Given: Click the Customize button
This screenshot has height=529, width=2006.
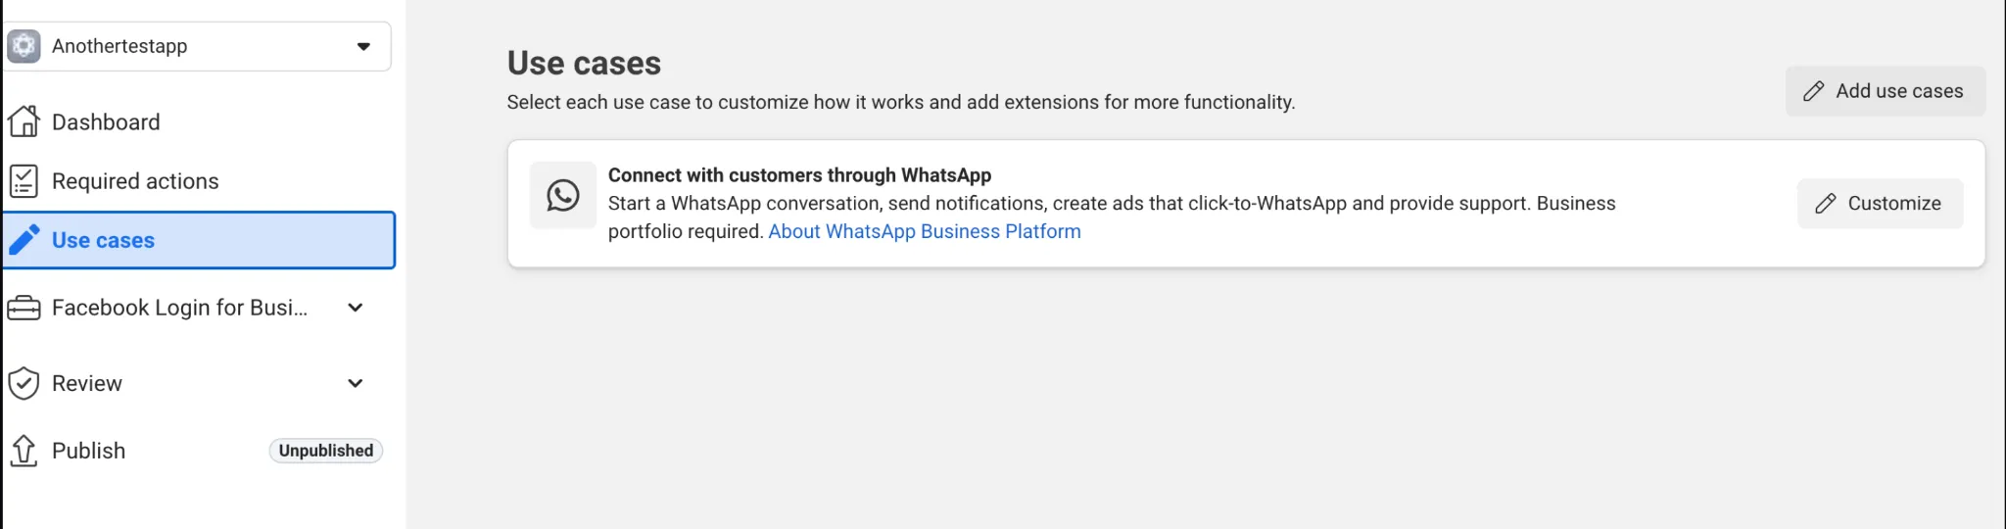Looking at the screenshot, I should pos(1881,204).
